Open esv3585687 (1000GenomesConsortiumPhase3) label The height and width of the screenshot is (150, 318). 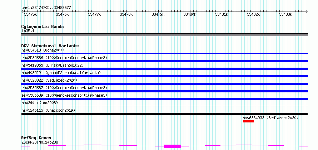64,88
